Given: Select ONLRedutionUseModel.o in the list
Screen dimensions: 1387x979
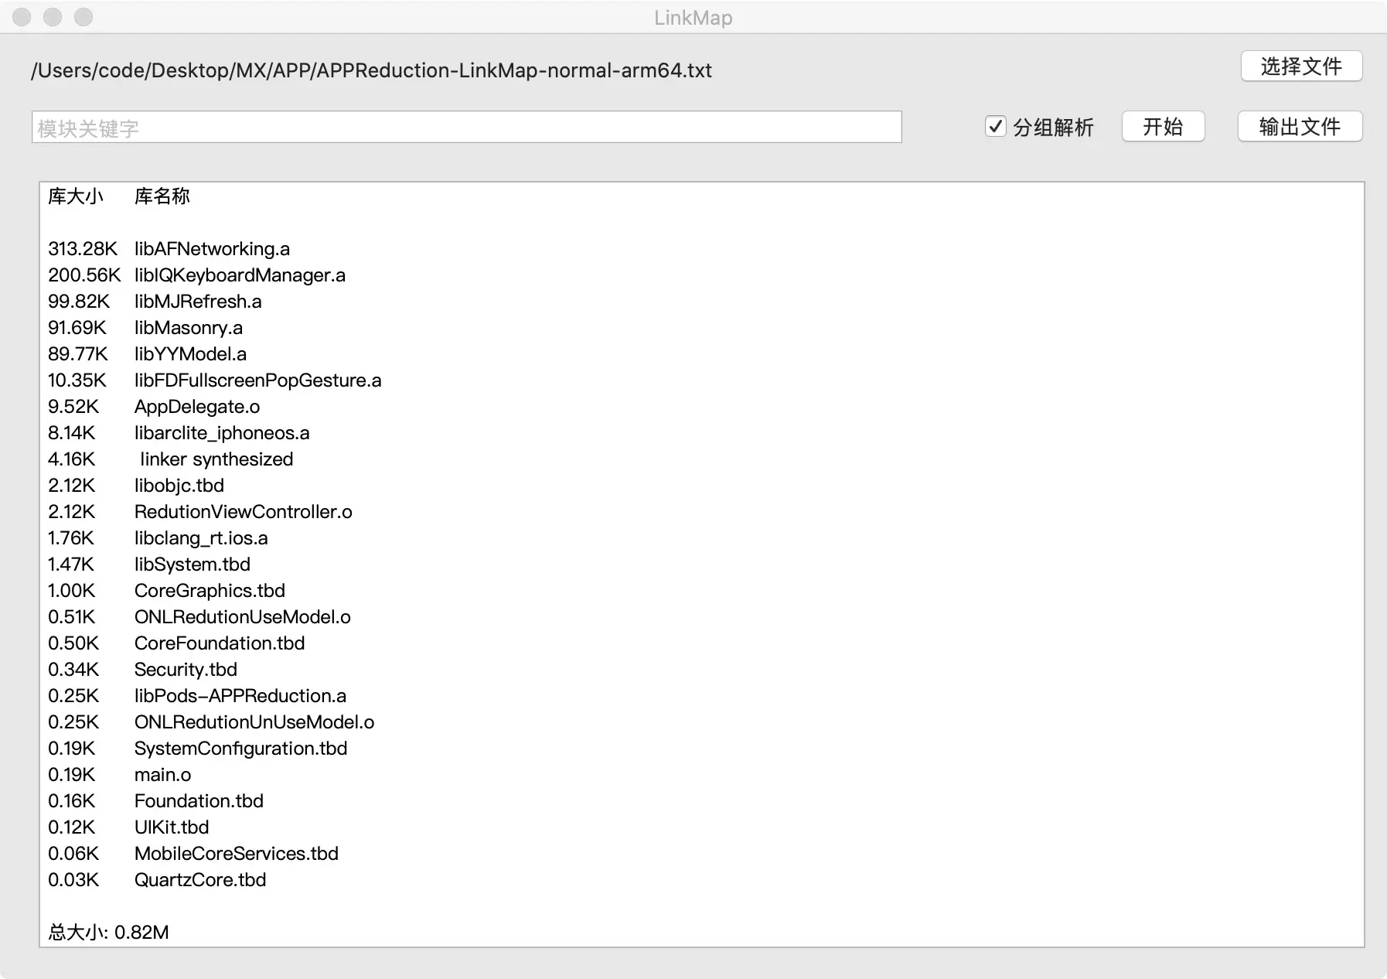Looking at the screenshot, I should (x=243, y=617).
